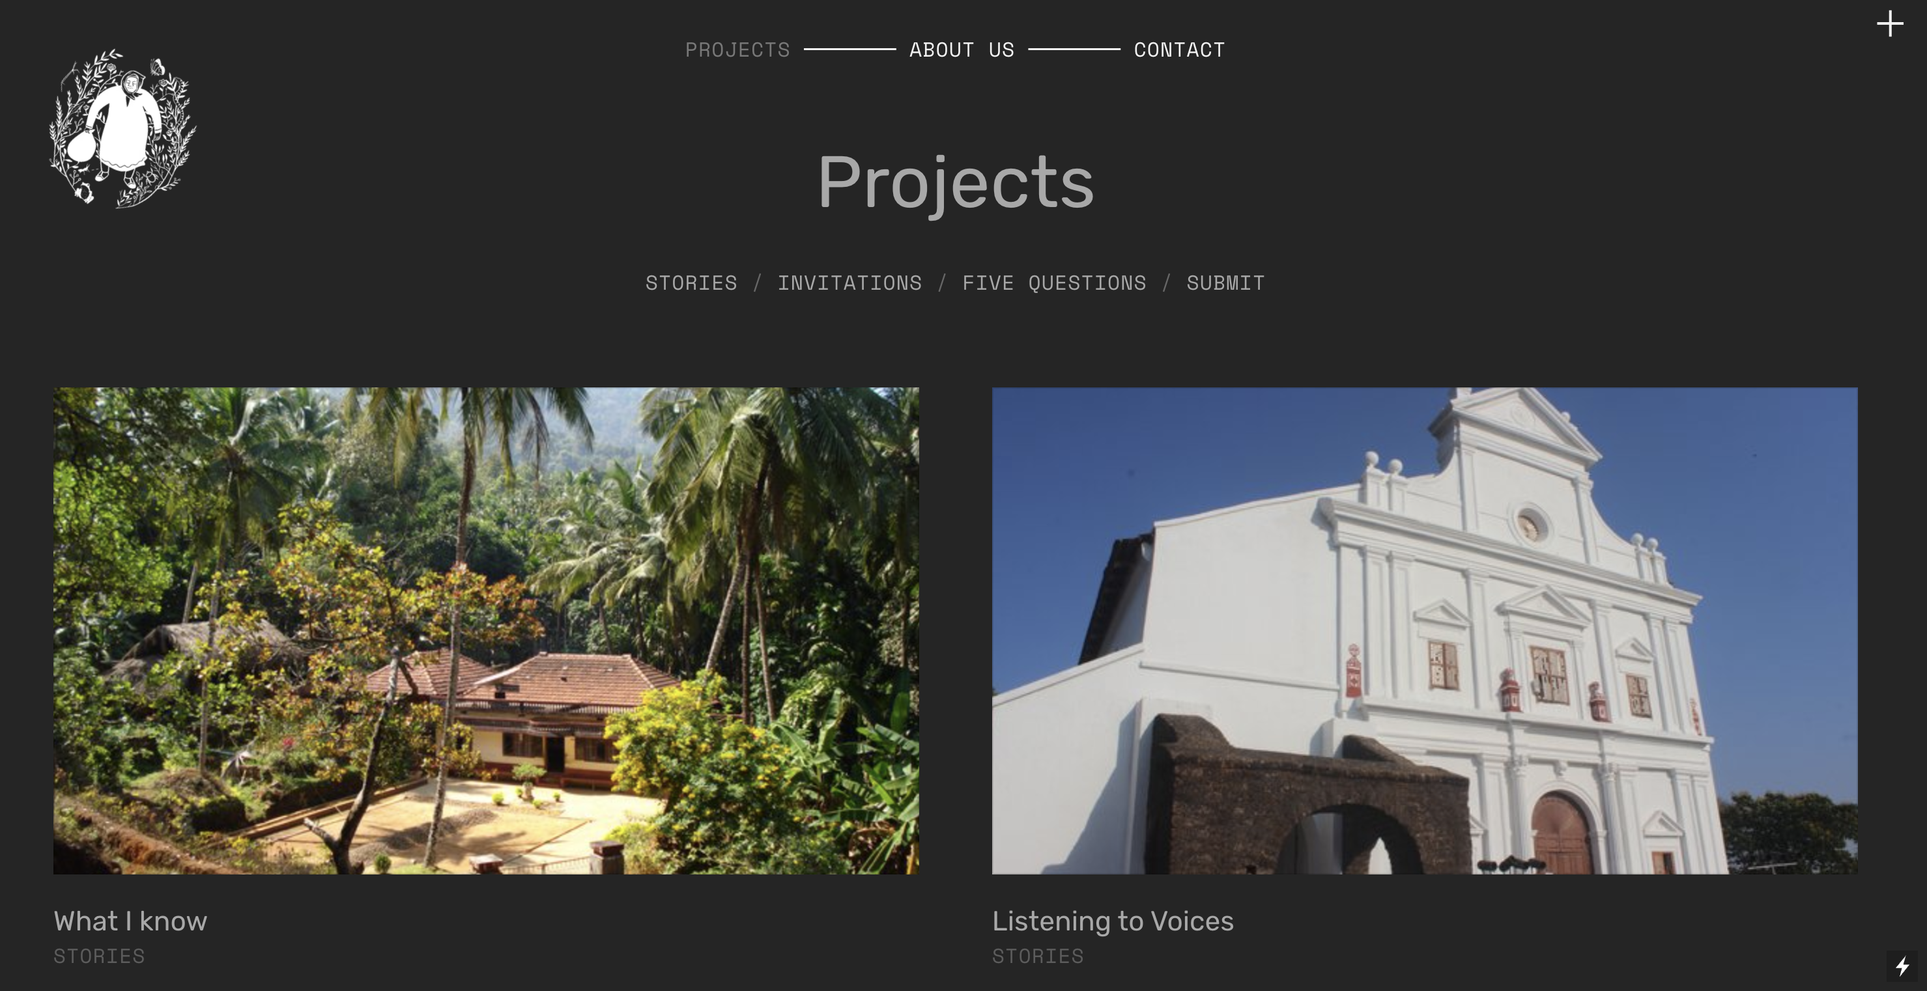
Task: Select the Five Questions filter
Action: coord(1054,283)
